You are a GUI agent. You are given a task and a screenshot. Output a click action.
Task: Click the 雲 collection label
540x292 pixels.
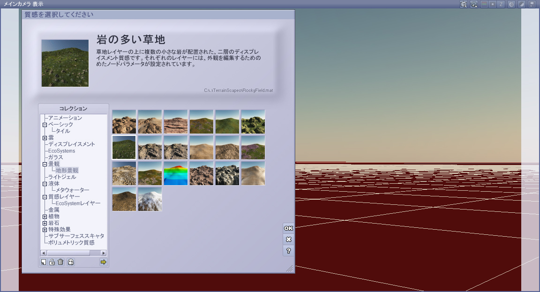(x=51, y=137)
